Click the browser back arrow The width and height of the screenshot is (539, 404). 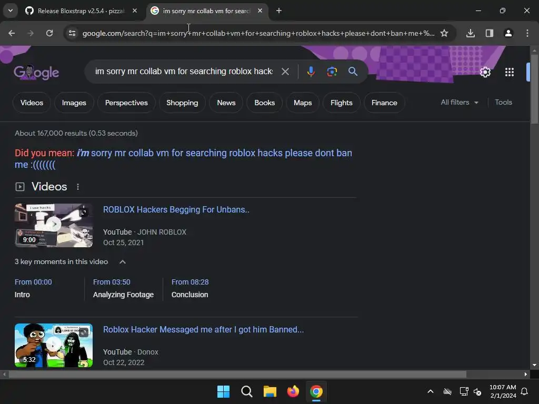pos(12,33)
